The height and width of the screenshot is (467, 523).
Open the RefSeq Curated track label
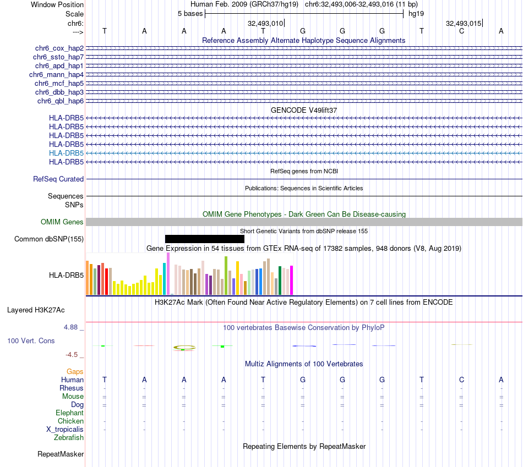[x=58, y=179]
